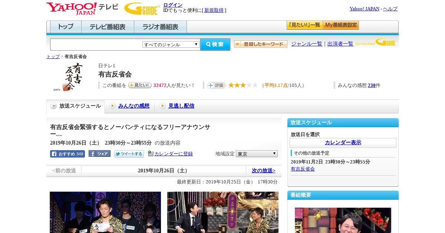
Task: Click the 新規取得 link
Action: 214,10
